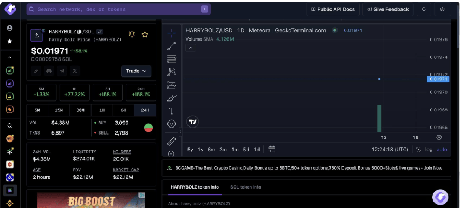Collapse the left sidebar section chevron
This screenshot has width=460, height=208.
10,58
